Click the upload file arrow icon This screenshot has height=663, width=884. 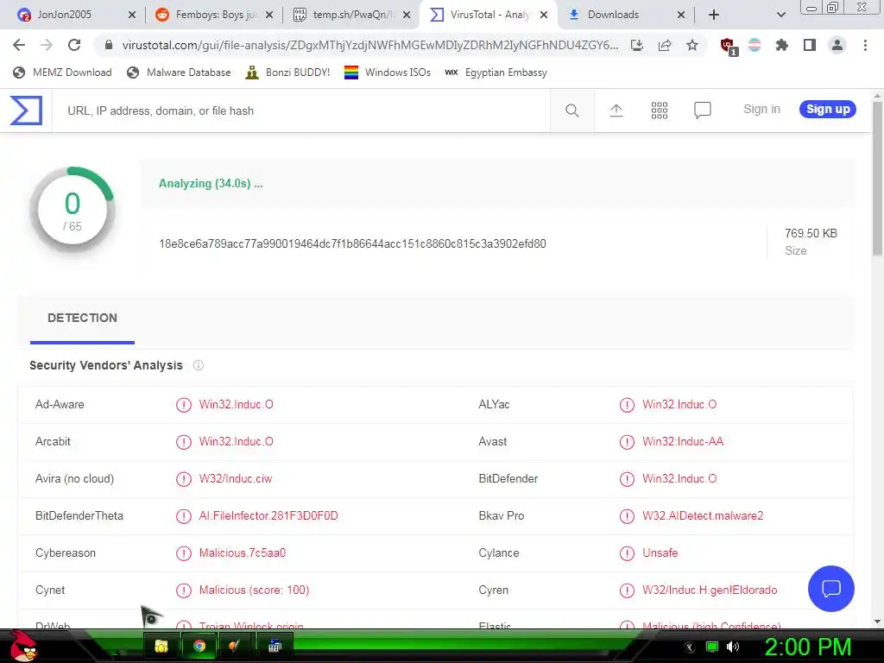click(616, 110)
